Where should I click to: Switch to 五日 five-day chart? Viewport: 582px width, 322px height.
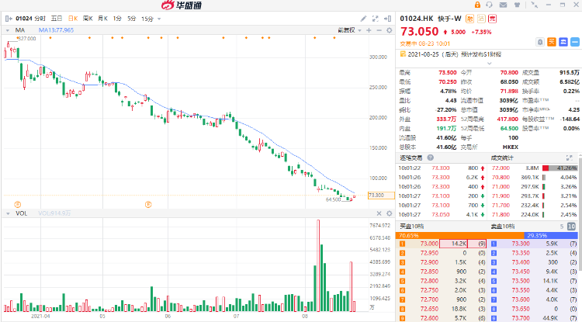pos(57,19)
